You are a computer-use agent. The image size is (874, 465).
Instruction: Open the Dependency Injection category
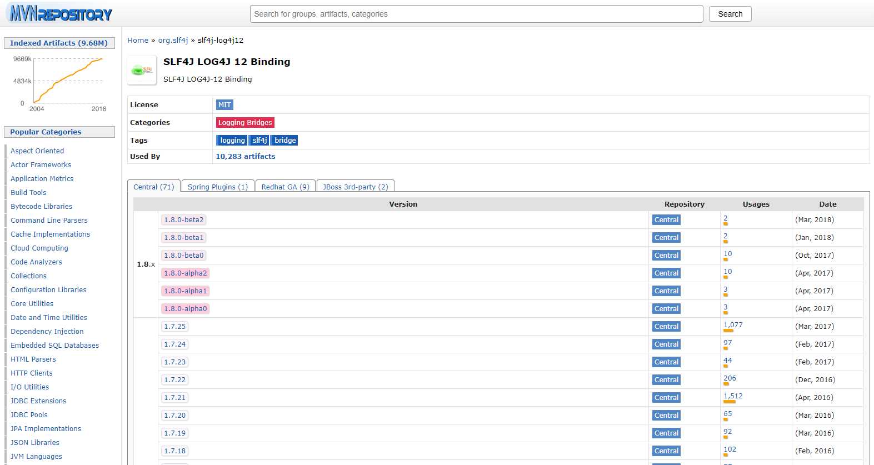pyautogui.click(x=47, y=332)
